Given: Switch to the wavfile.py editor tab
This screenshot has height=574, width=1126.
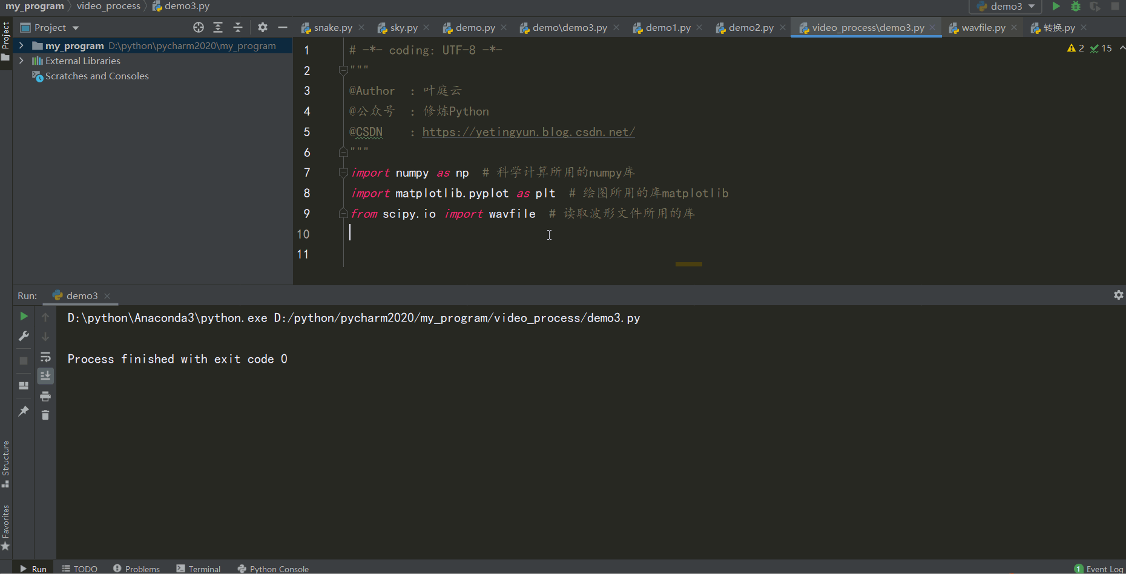Looking at the screenshot, I should point(983,28).
